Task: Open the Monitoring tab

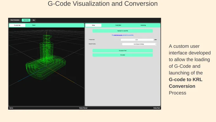Action: click(143, 25)
